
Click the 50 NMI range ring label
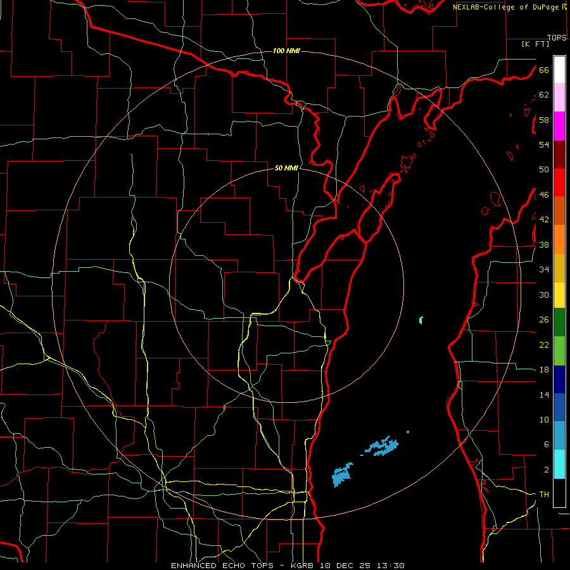pos(286,168)
